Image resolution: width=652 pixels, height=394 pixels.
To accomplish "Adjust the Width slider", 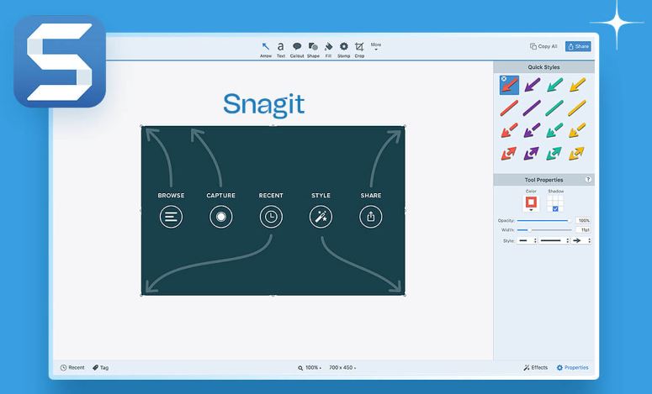I will tap(544, 230).
